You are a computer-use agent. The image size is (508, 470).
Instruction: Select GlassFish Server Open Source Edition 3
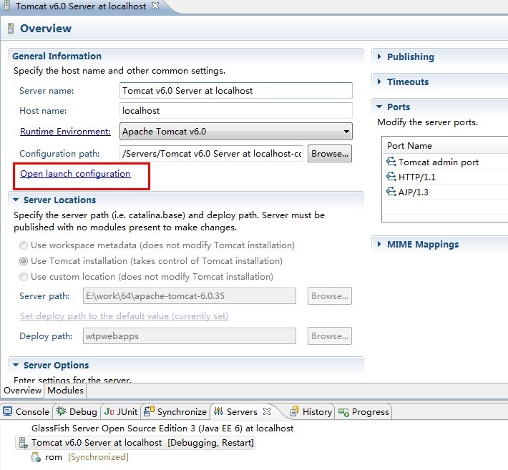pos(162,429)
